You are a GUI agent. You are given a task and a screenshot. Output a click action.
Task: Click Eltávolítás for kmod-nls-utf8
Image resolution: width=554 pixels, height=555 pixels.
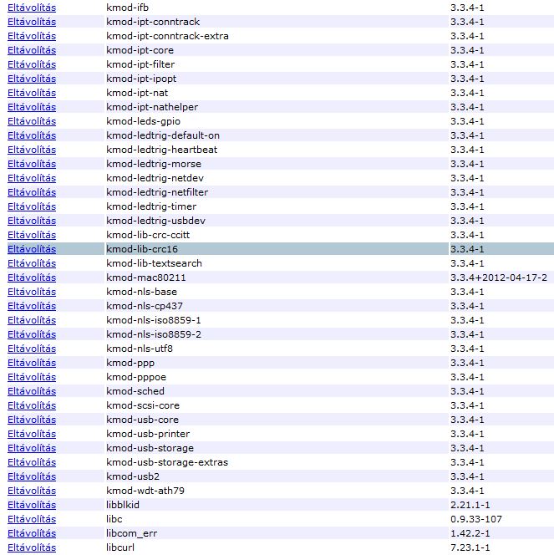point(32,349)
